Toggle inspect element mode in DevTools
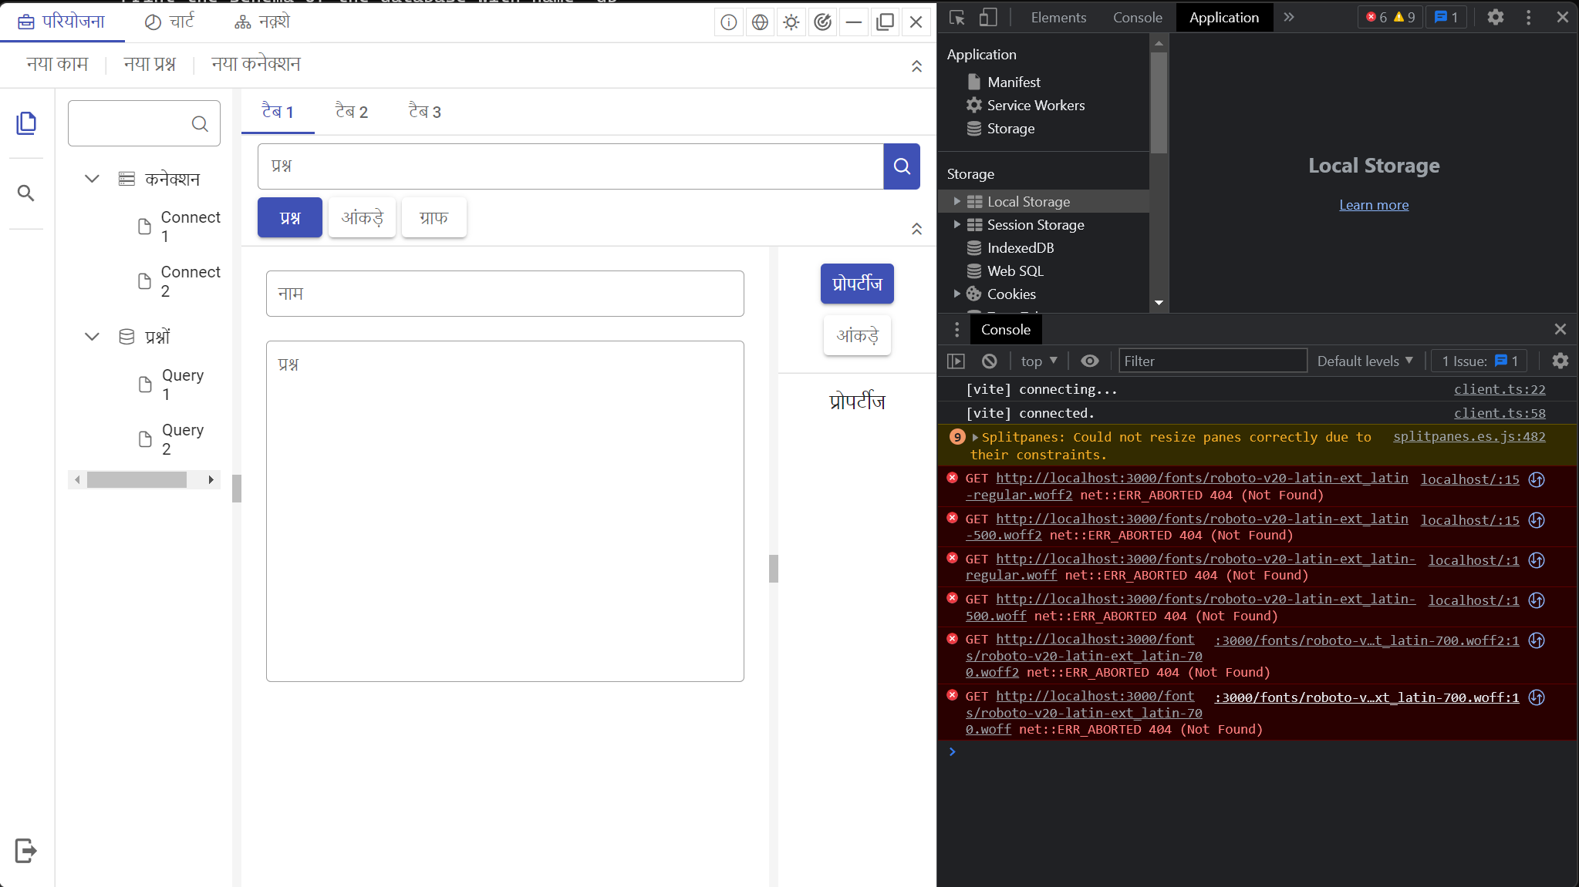 [x=956, y=17]
